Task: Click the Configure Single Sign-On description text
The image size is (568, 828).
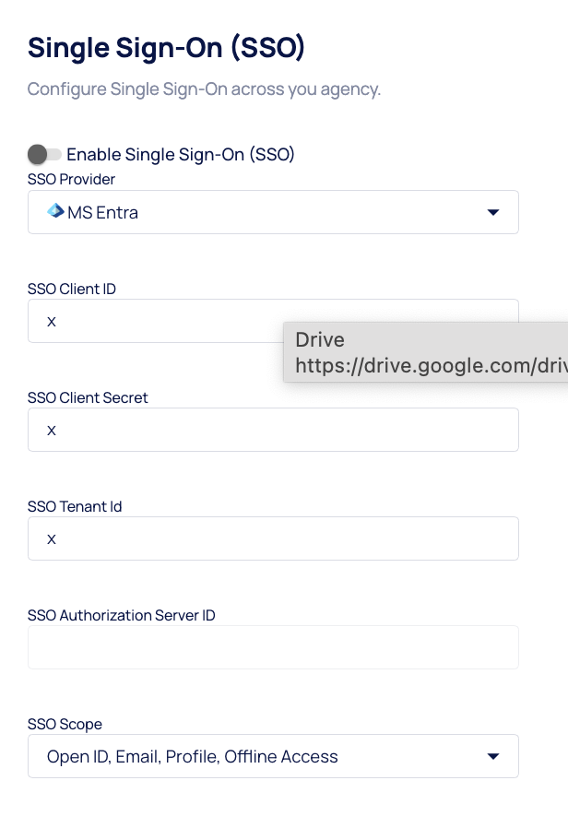Action: [204, 89]
